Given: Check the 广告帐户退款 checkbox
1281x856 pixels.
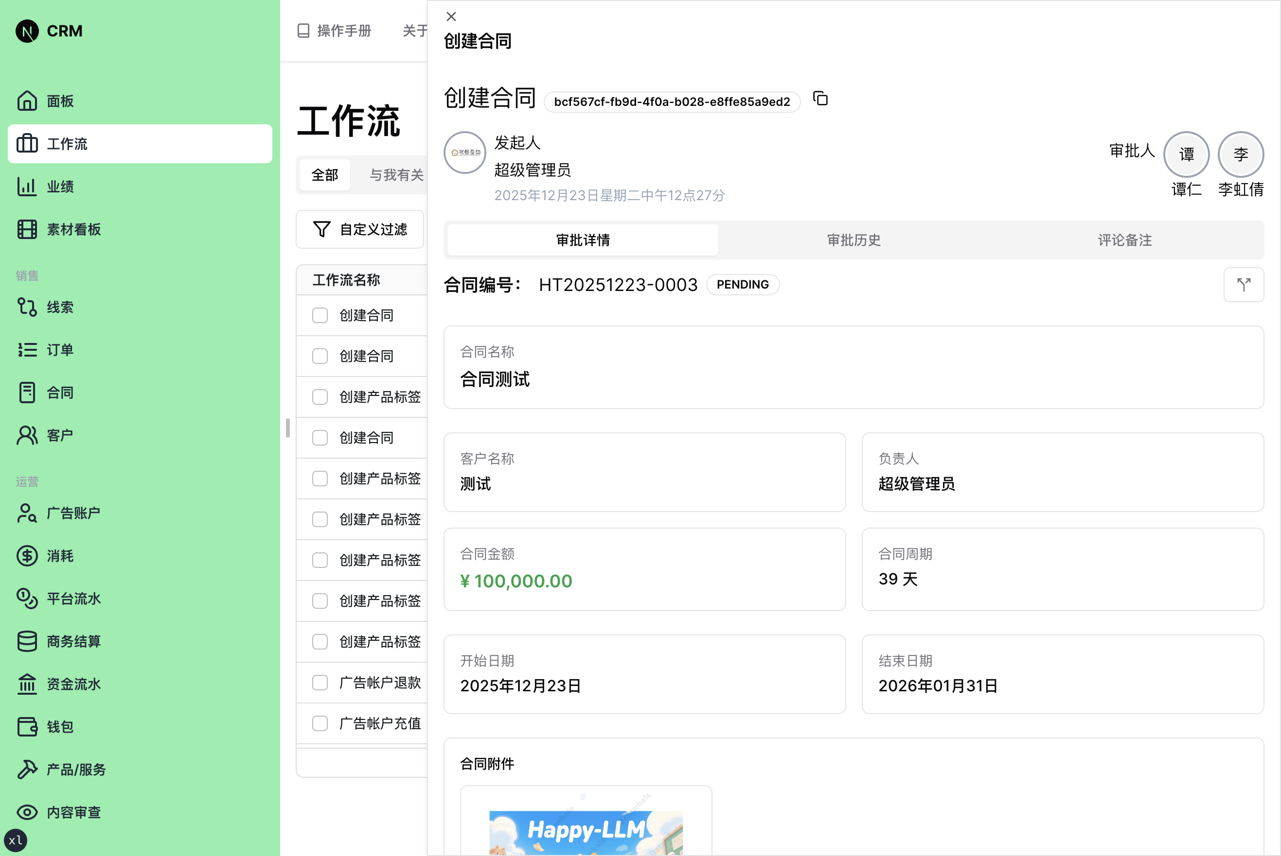Looking at the screenshot, I should click(x=320, y=683).
